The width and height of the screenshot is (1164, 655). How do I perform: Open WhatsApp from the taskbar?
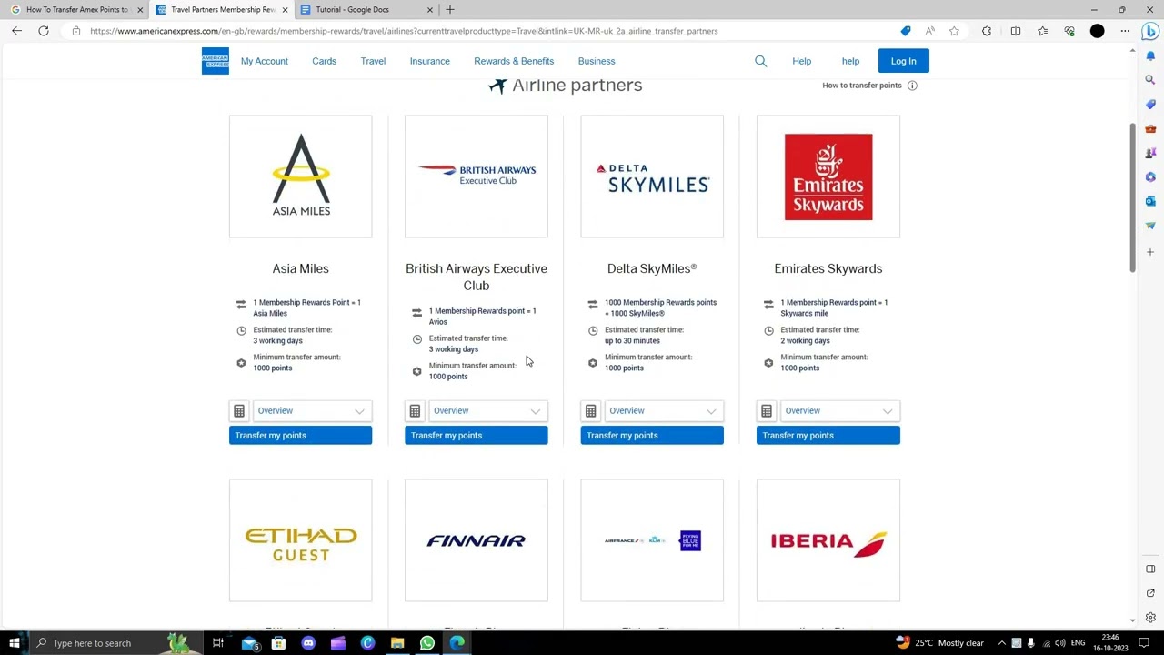pos(427,643)
